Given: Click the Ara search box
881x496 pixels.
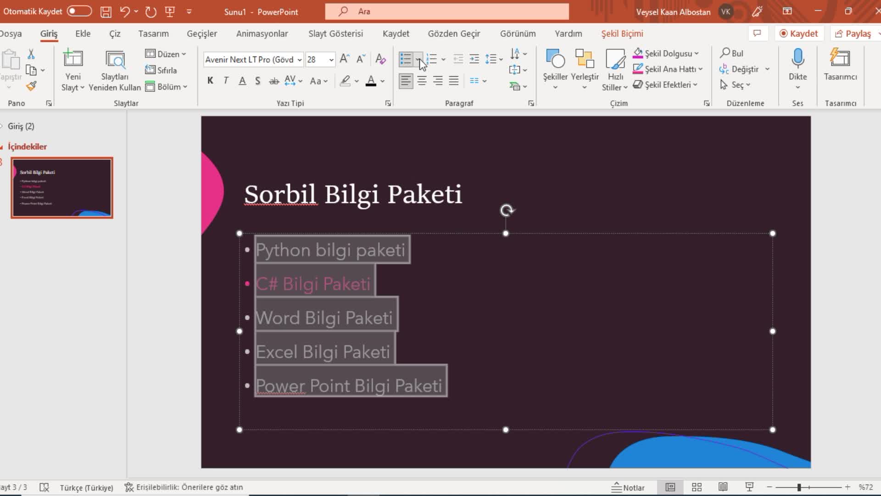Looking at the screenshot, I should click(x=447, y=11).
